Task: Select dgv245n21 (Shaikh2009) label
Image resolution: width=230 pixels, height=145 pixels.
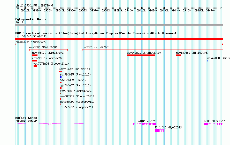Action: coord(144,53)
